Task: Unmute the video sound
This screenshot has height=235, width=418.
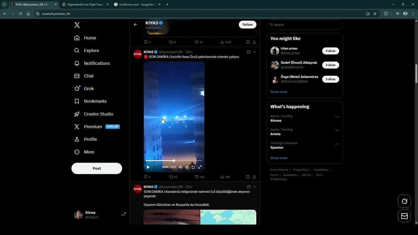Action: click(181, 167)
